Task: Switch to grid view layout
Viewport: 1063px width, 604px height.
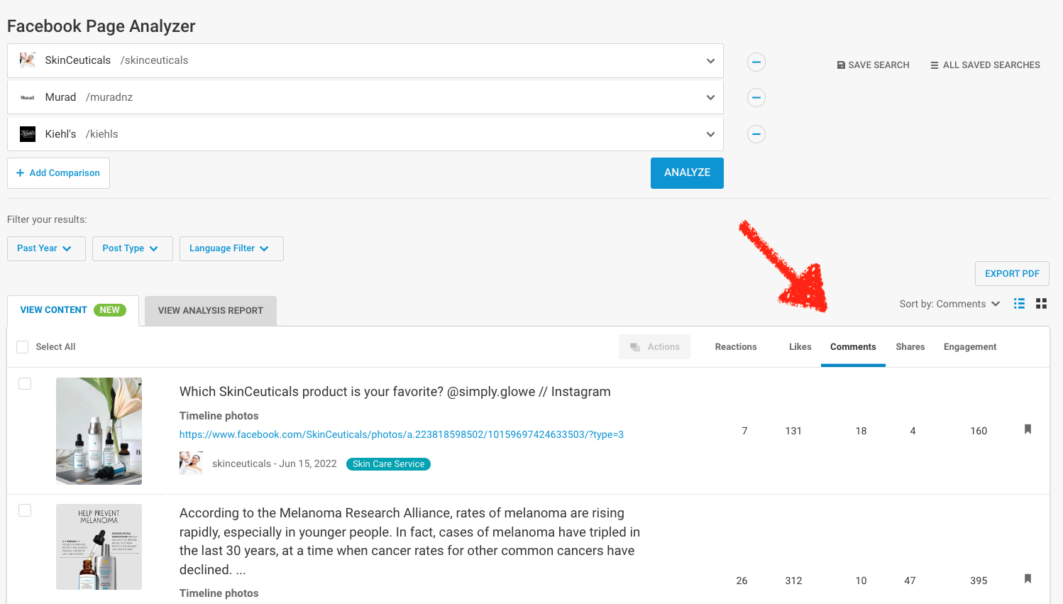Action: pos(1042,303)
